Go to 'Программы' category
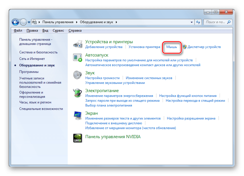The height and width of the screenshot is (176, 244). click(x=29, y=72)
